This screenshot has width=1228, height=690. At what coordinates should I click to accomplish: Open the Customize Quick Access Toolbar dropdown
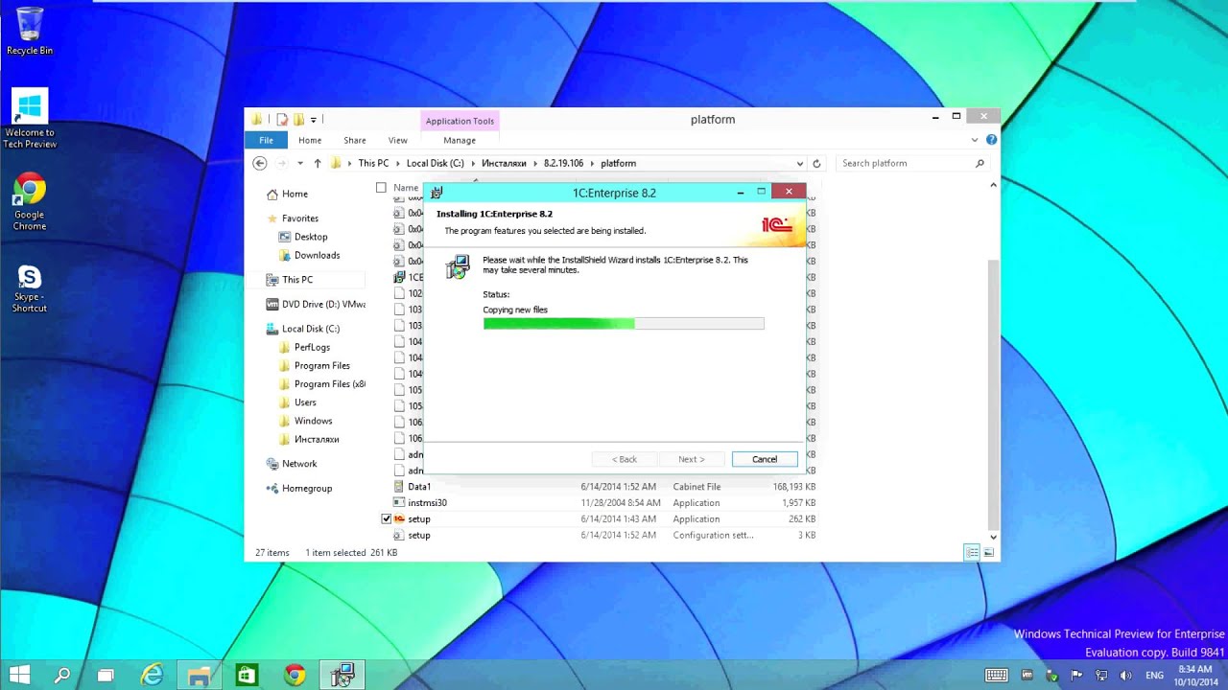313,120
